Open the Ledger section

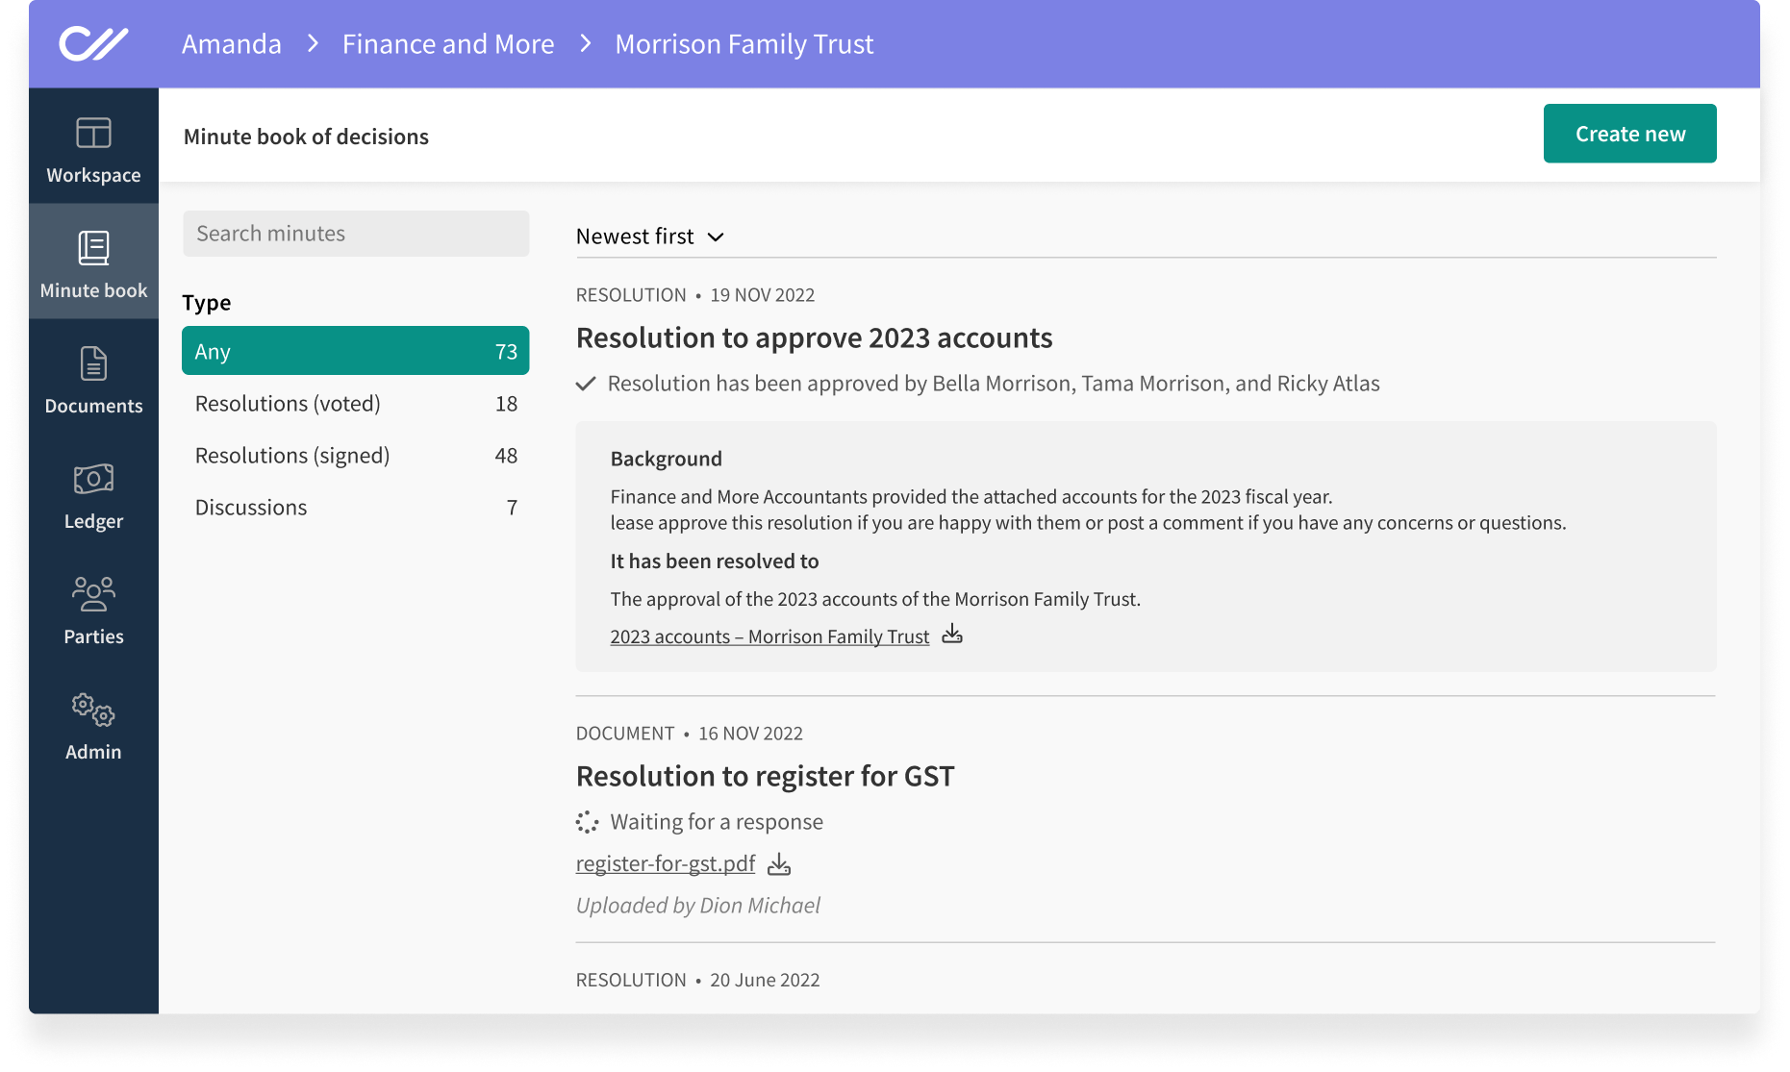click(93, 494)
